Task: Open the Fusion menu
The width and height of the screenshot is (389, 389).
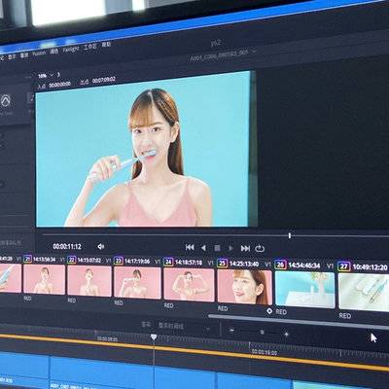Action: (x=39, y=53)
